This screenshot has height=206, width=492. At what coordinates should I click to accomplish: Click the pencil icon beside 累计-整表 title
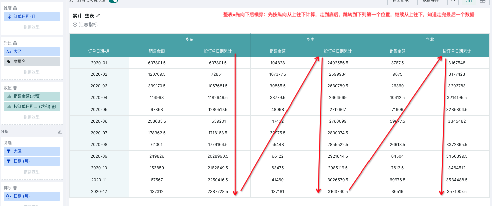98,16
